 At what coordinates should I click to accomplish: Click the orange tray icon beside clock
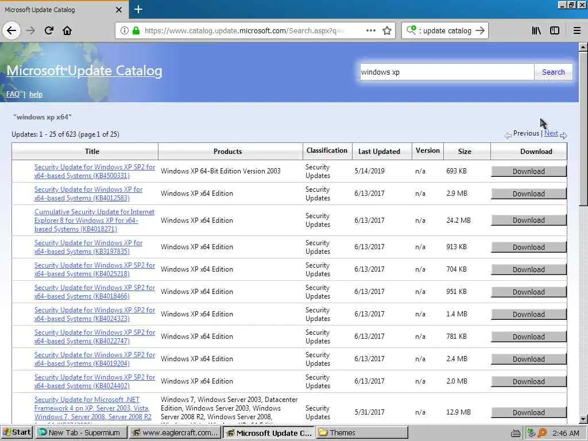(x=542, y=433)
